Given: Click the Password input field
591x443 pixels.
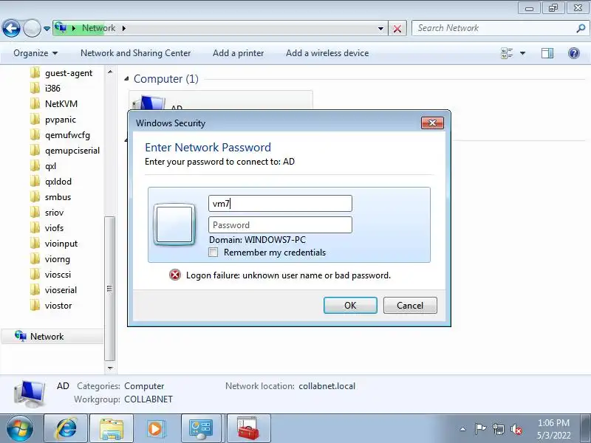Looking at the screenshot, I should (x=280, y=225).
